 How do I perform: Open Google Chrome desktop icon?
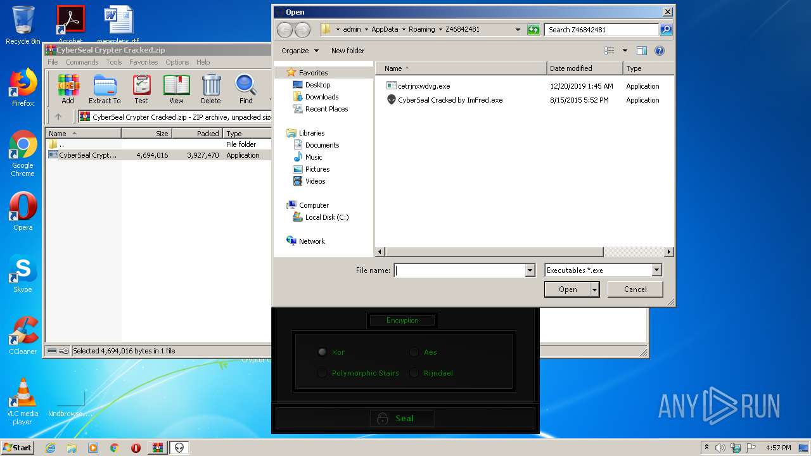(23, 154)
